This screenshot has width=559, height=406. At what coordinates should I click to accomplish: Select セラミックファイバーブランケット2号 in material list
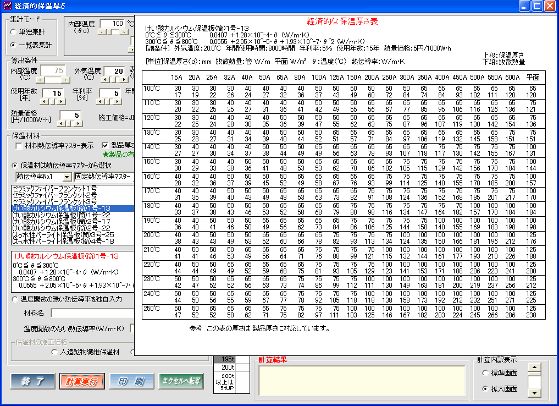54,195
